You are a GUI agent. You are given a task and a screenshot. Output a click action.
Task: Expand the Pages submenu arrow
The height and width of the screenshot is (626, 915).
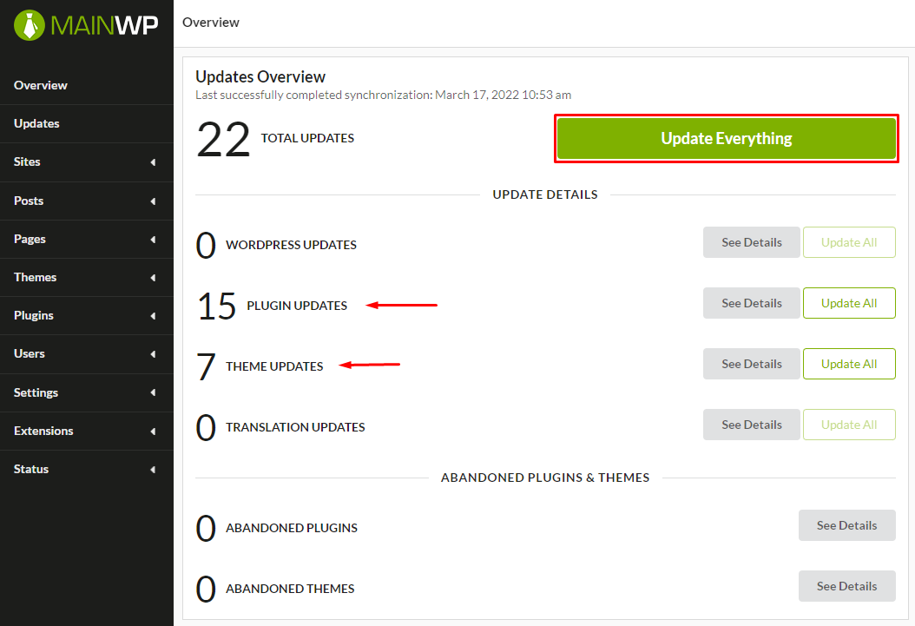point(153,239)
